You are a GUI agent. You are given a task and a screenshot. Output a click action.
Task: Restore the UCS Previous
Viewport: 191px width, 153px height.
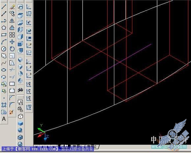click(29, 22)
